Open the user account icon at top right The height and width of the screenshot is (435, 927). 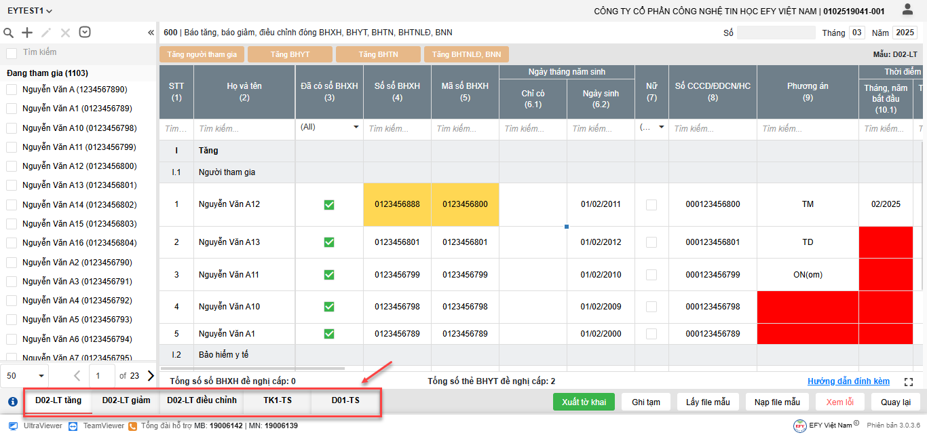907,10
